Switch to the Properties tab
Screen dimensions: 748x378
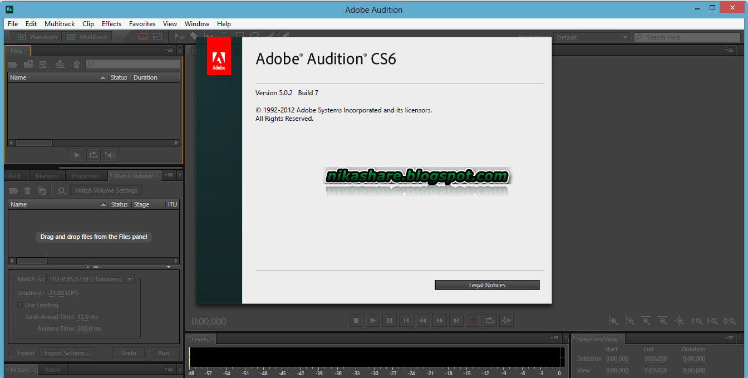pyautogui.click(x=85, y=176)
